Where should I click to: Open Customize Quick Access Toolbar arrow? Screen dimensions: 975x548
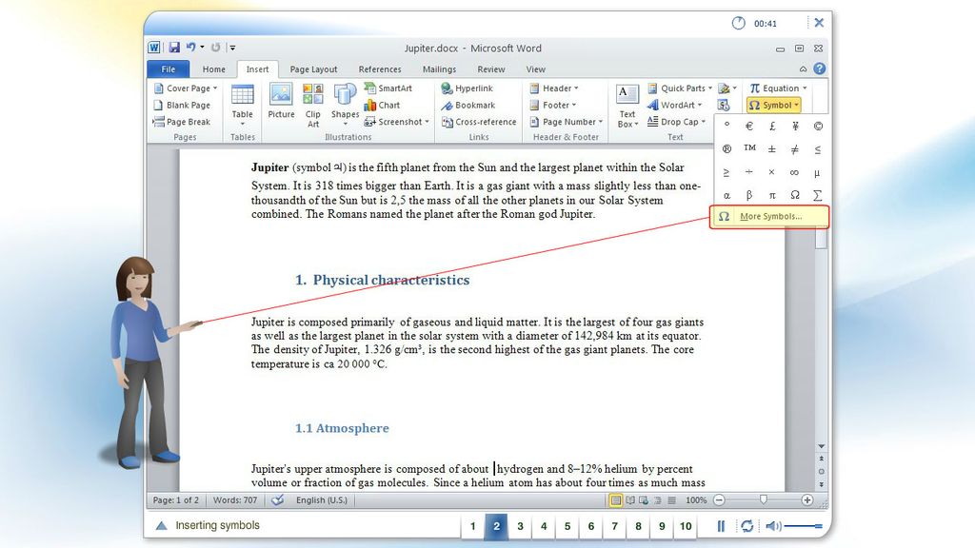click(232, 48)
